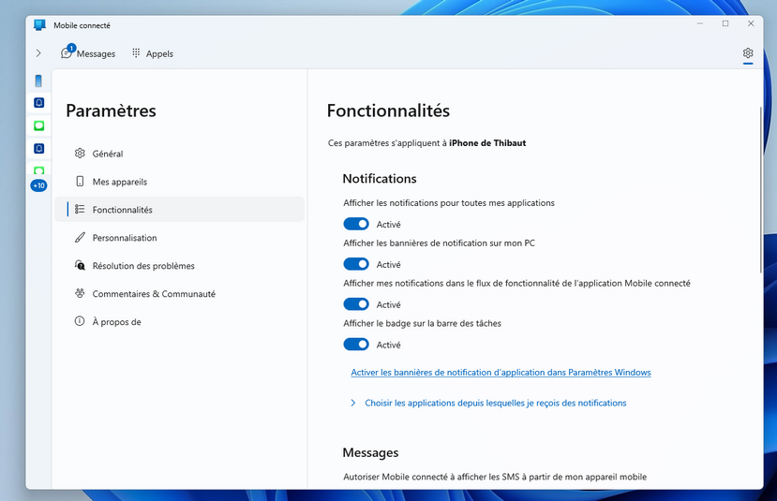777x501 pixels.
Task: Toggle notifications in the feature feed
Action: click(x=356, y=304)
